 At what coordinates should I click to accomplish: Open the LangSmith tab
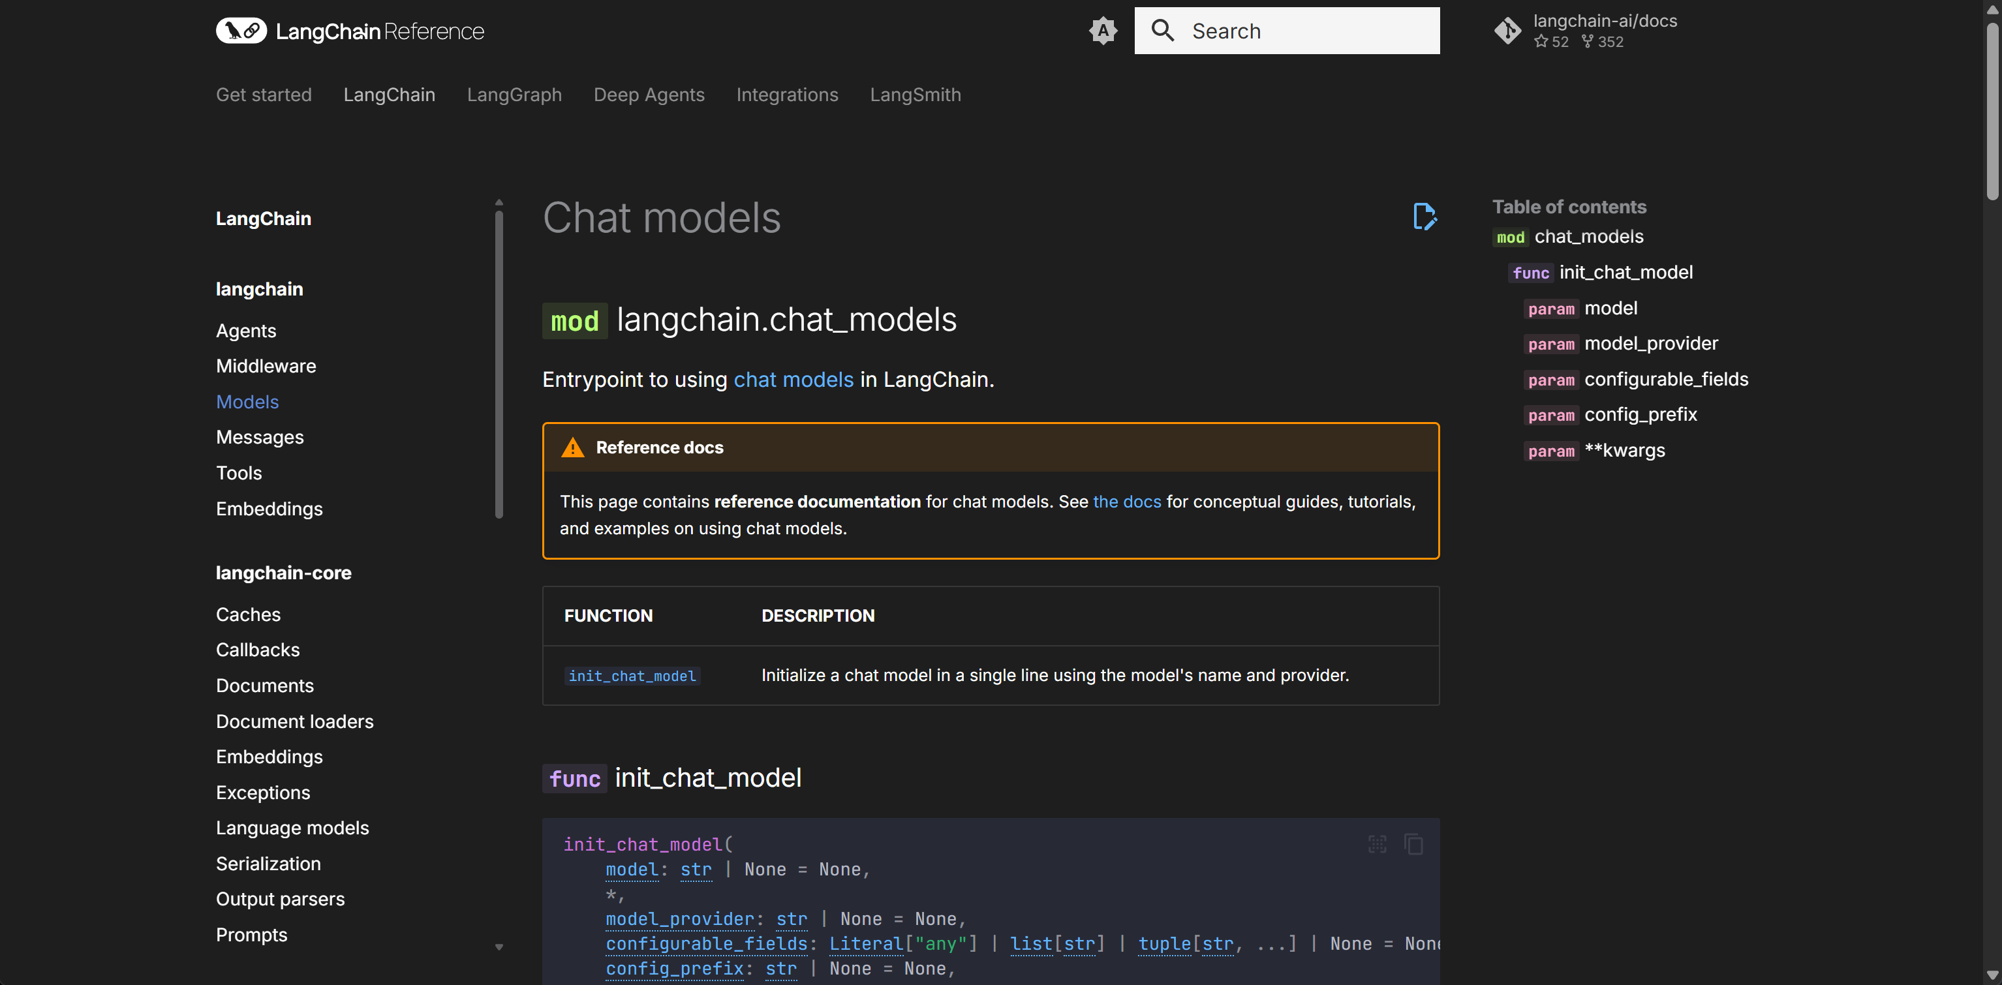pos(916,95)
